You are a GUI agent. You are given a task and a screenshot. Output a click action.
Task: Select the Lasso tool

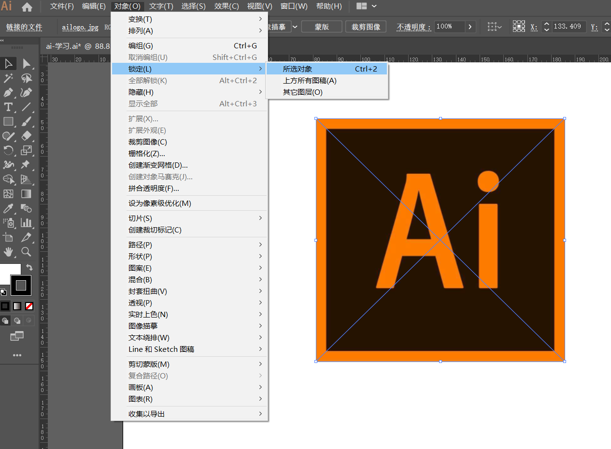click(27, 78)
